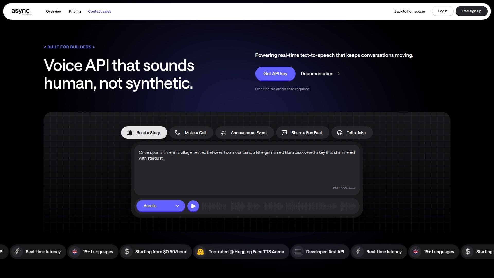Choose the Tell a Joke tab

352,133
